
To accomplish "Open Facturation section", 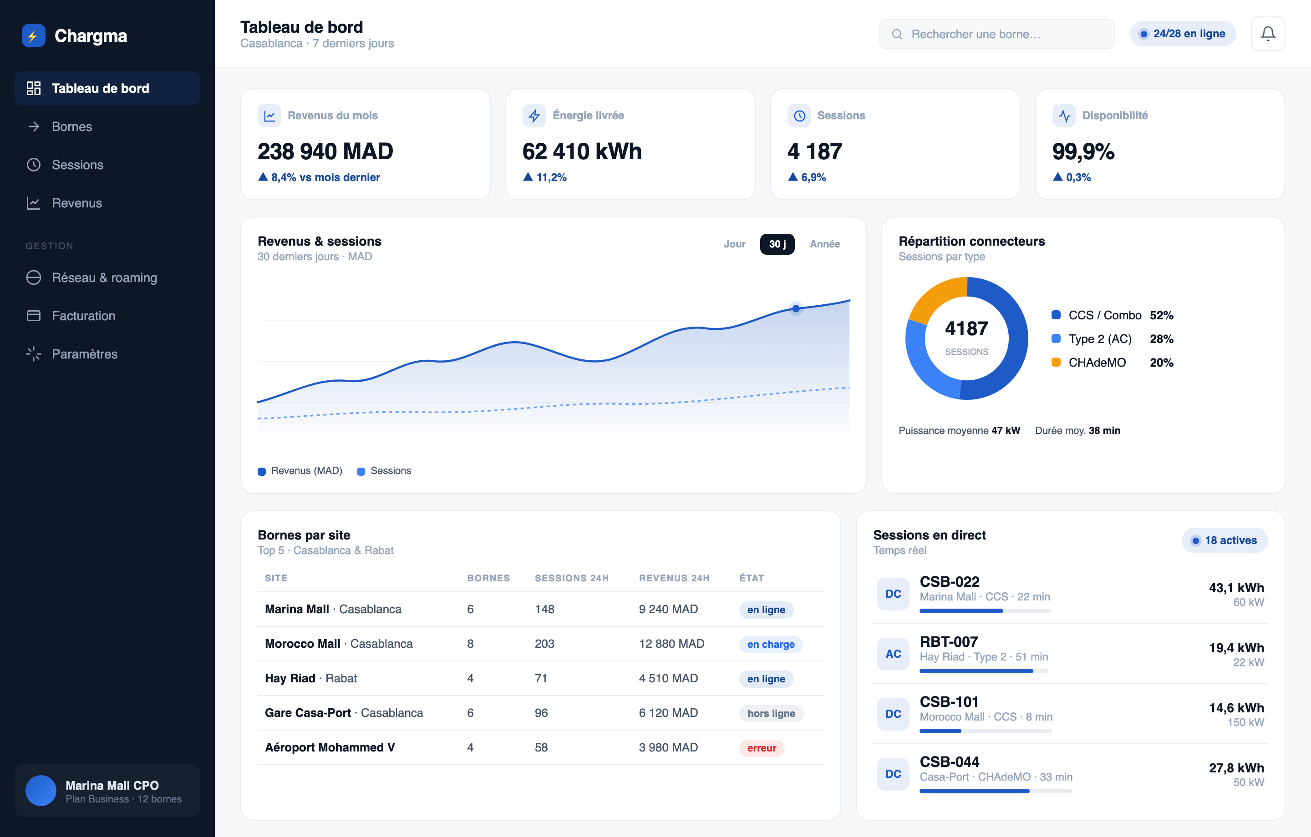I will coord(107,316).
